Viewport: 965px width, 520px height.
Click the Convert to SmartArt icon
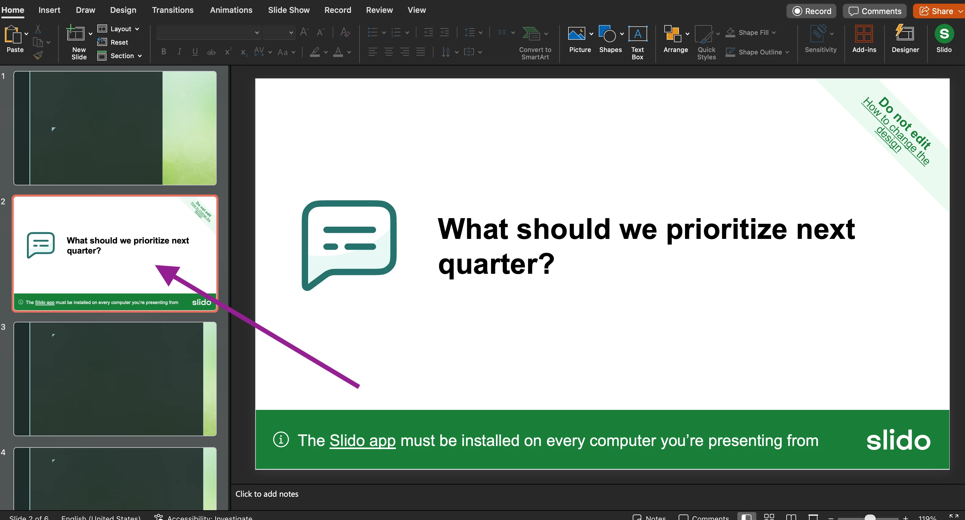(531, 34)
